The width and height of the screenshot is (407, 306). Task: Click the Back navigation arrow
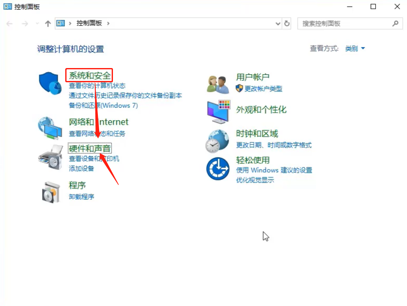point(10,24)
